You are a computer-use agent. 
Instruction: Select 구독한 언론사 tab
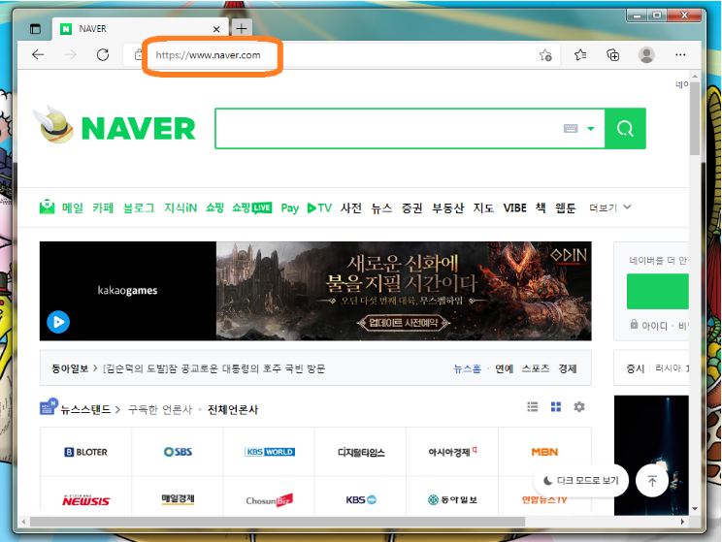[x=160, y=409]
